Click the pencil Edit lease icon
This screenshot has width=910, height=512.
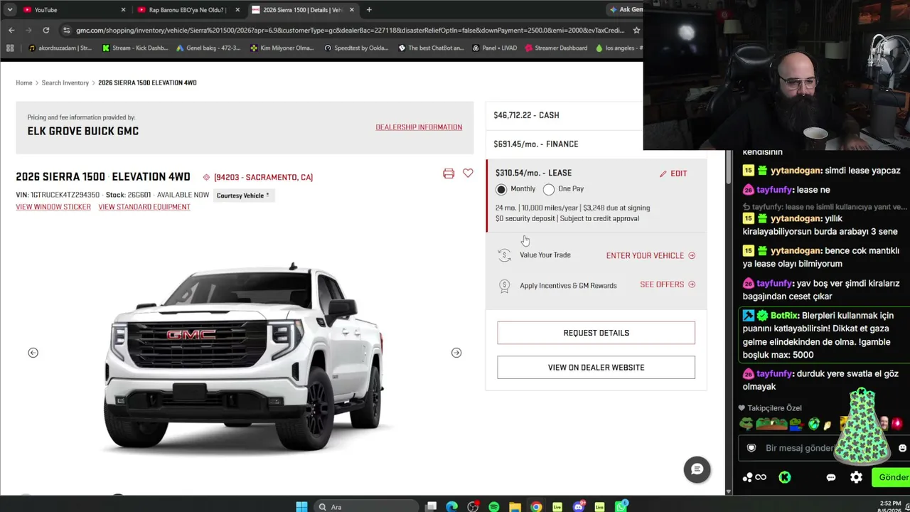tap(663, 174)
